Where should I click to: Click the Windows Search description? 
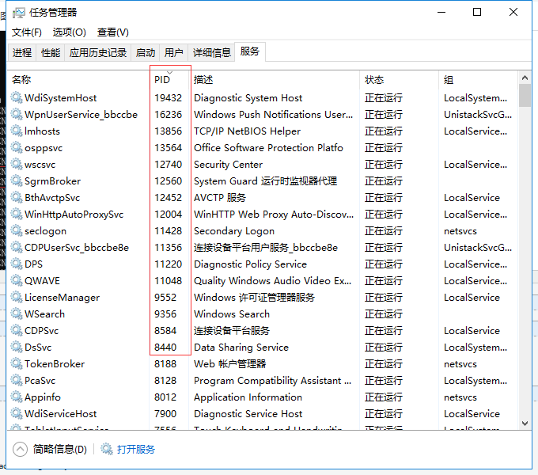click(x=232, y=314)
